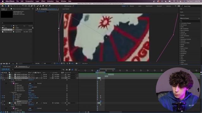202x113 pixels.
Task: Open the layer 1 blending mode dropdown
Action: point(46,74)
